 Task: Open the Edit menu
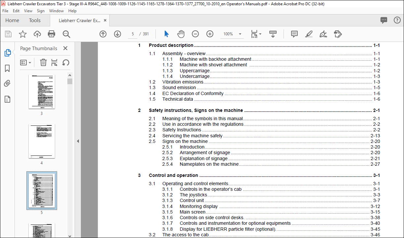(16, 11)
